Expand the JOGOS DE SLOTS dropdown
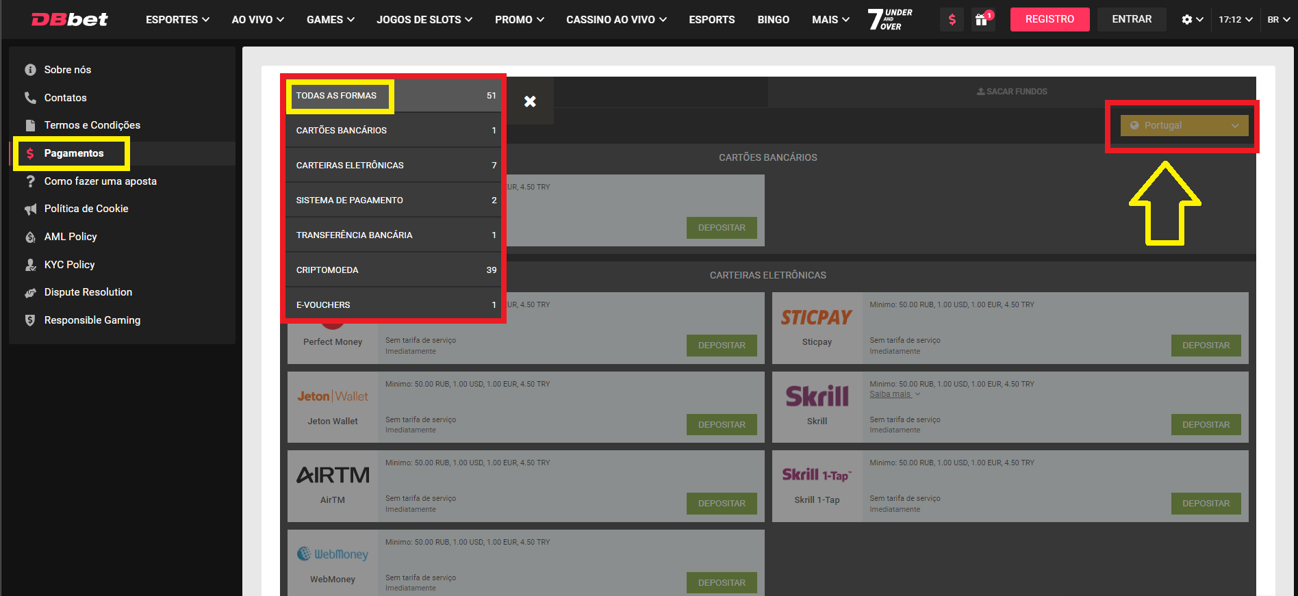Screen dimensions: 1298x596 (424, 20)
